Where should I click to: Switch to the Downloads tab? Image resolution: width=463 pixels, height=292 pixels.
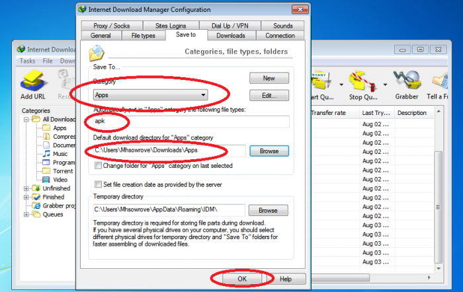pos(231,36)
